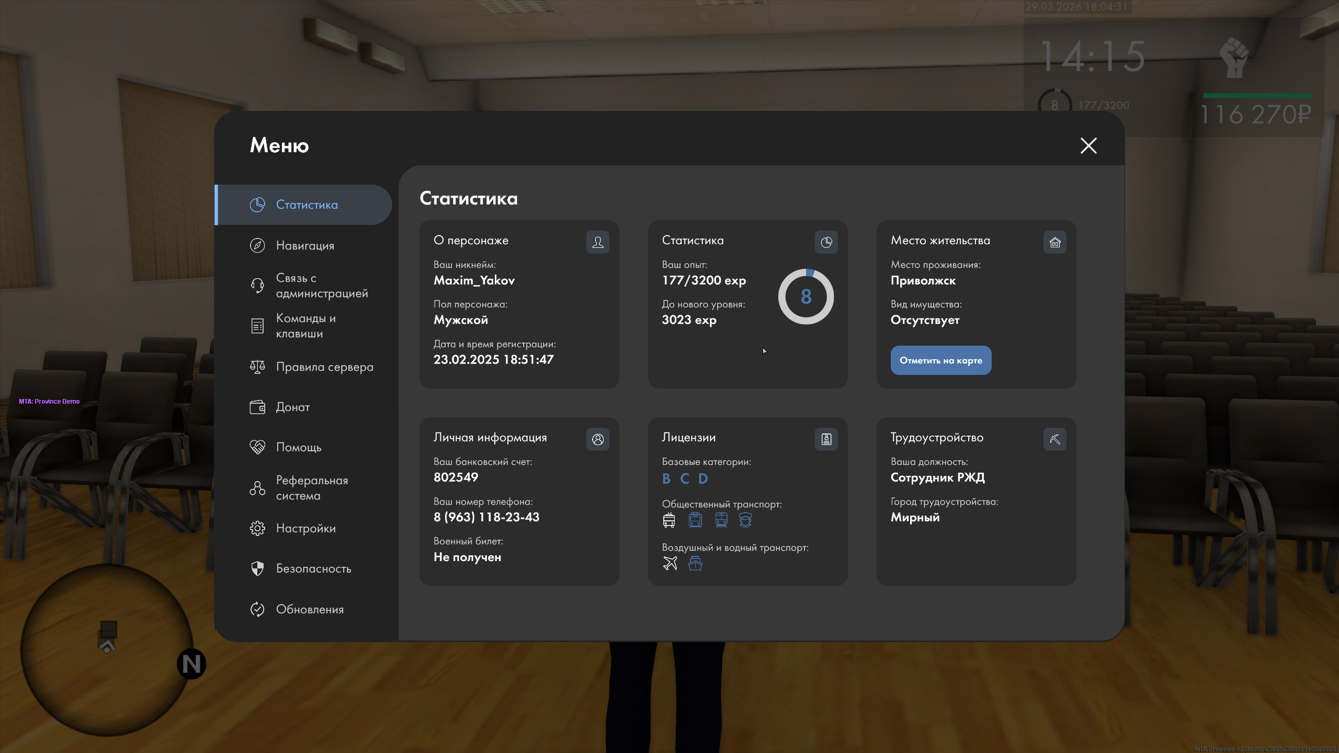This screenshot has width=1339, height=753.
Task: Click the house icon in Место жительства card
Action: 1054,242
